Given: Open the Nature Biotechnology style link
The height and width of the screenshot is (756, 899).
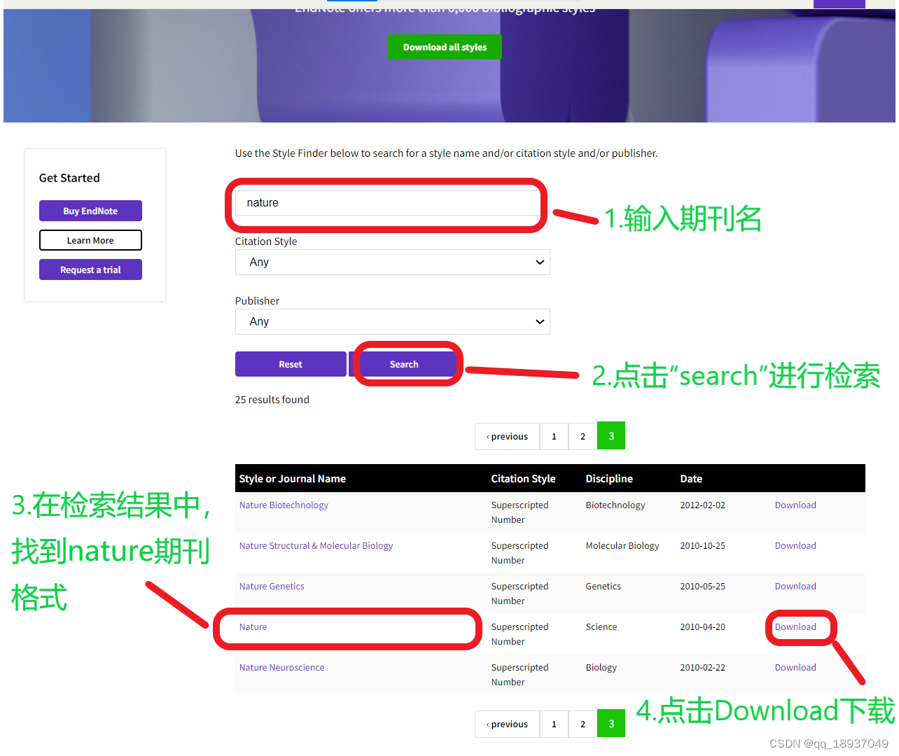Looking at the screenshot, I should point(284,505).
